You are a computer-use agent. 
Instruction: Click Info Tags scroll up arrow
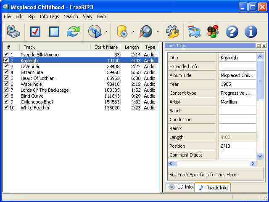pyautogui.click(x=260, y=56)
